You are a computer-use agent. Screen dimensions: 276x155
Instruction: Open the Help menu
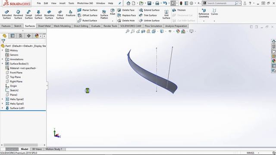(x=110, y=3)
